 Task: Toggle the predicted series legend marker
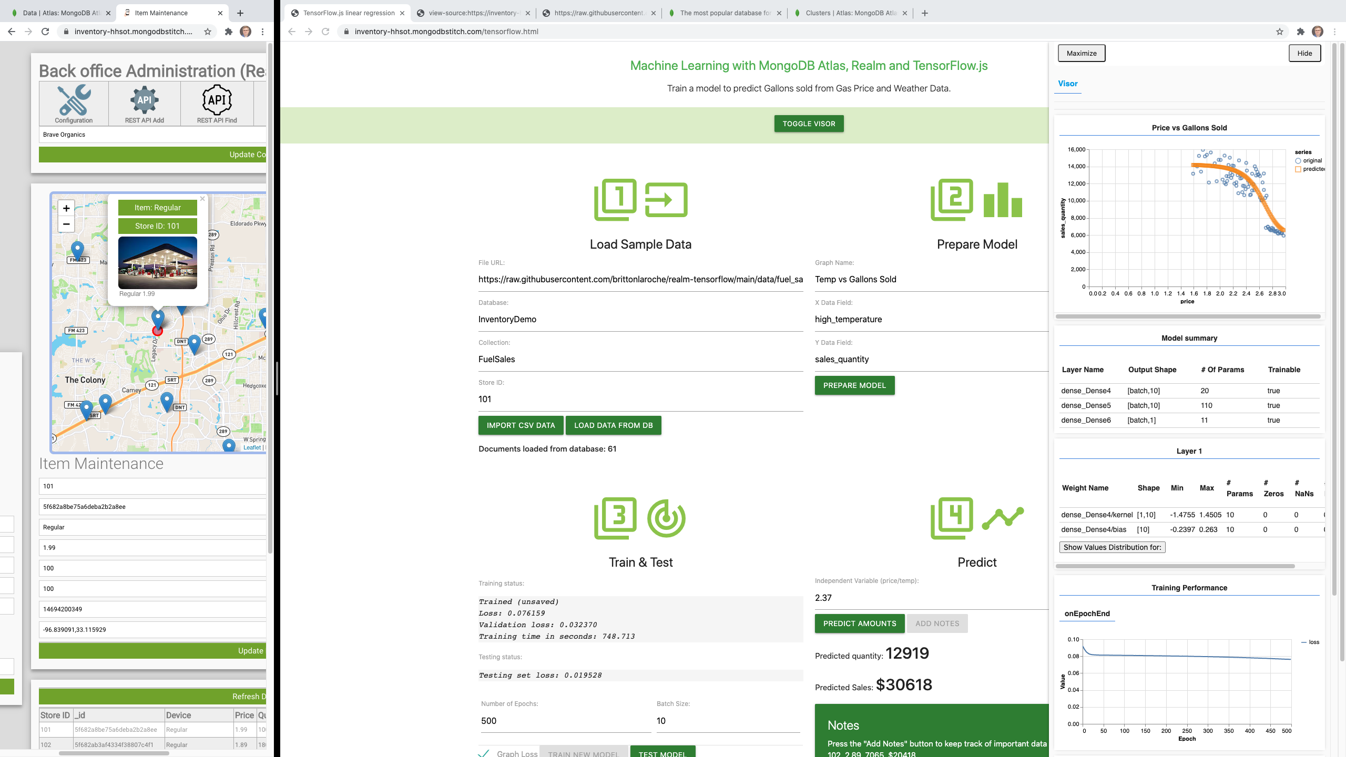1298,169
